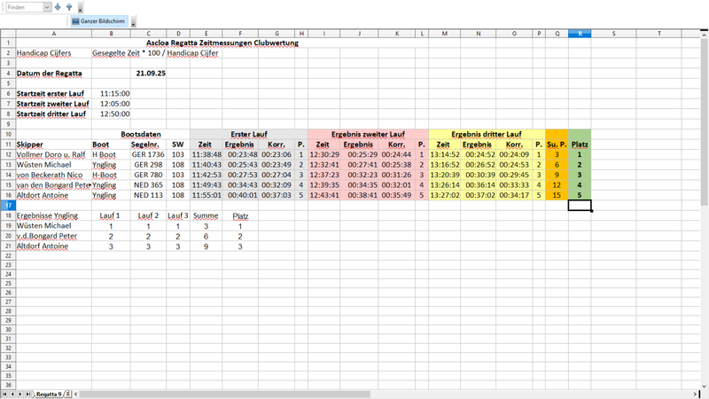The image size is (709, 399).
Task: Select the orange Su. P. header cell
Action: click(x=557, y=144)
